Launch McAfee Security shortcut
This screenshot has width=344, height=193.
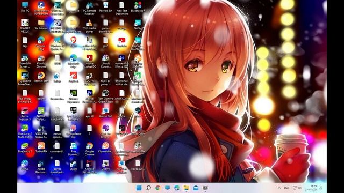90,167
